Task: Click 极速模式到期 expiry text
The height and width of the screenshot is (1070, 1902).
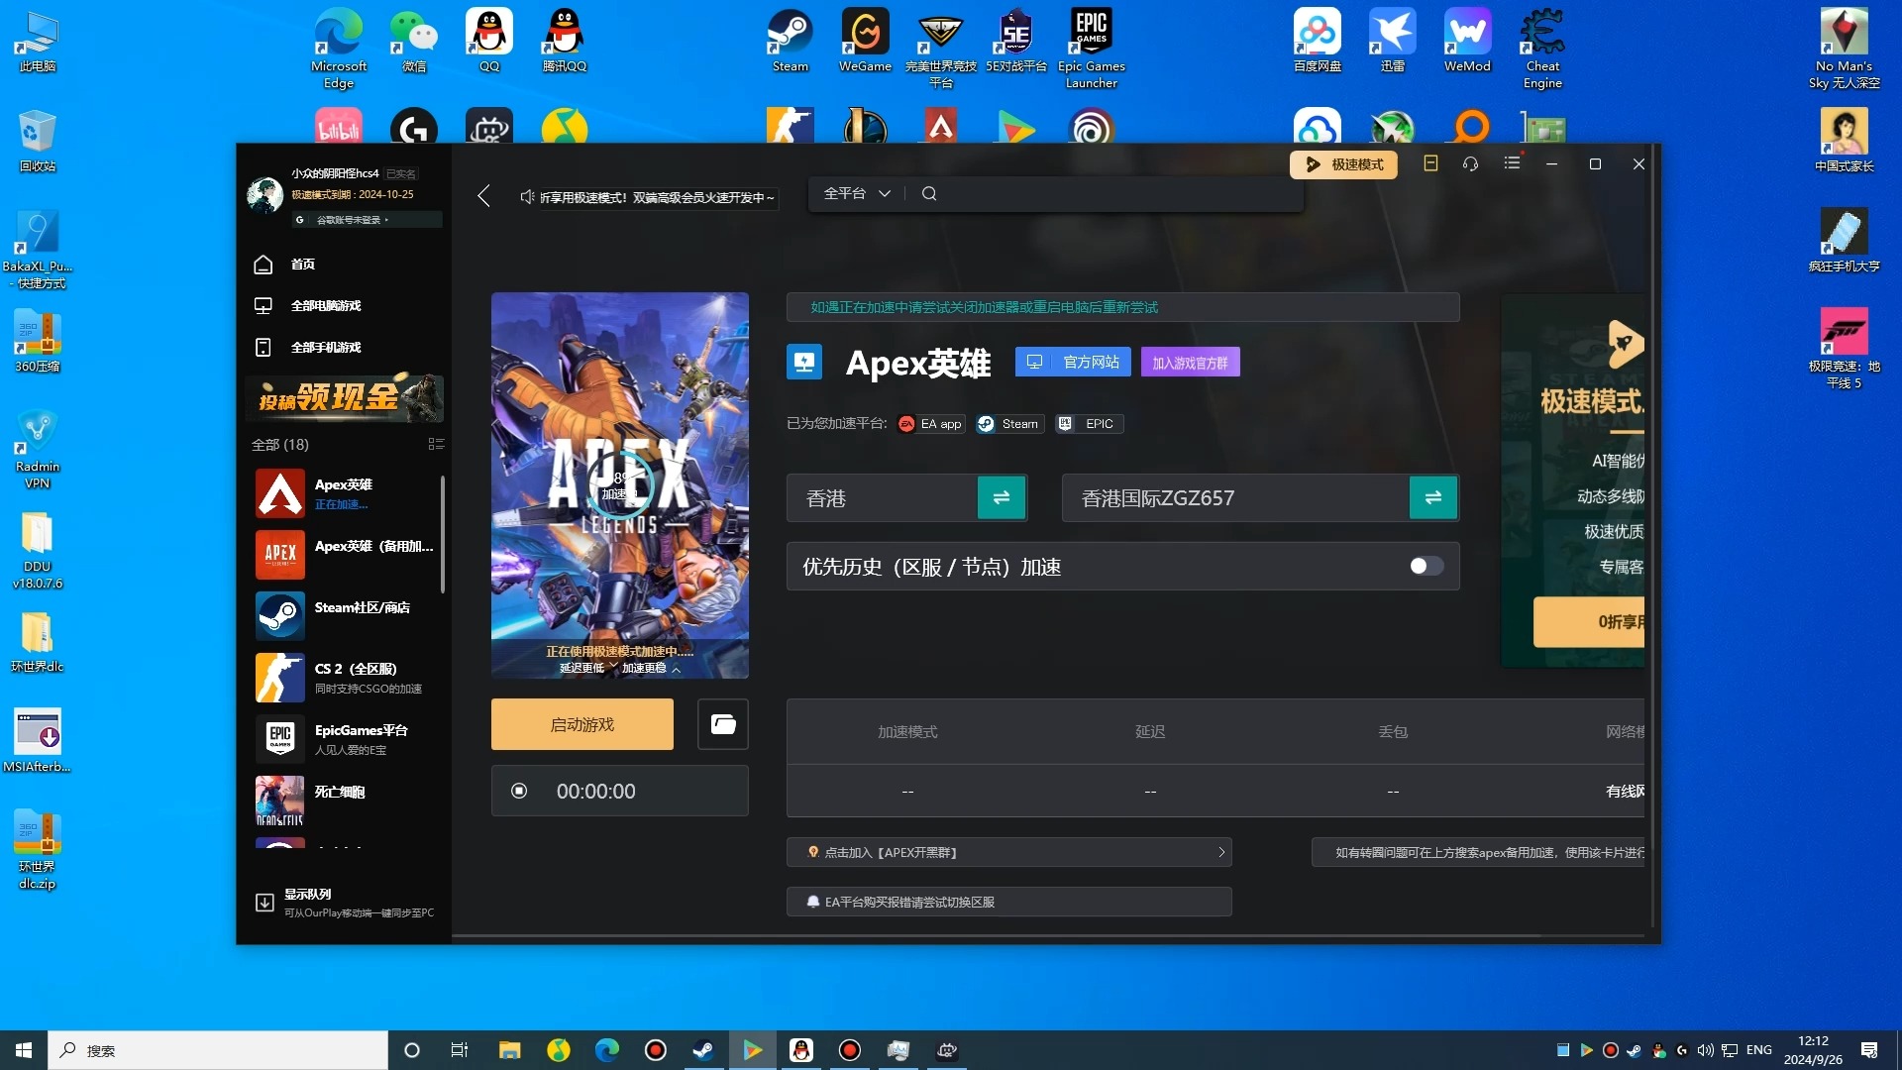Action: click(352, 194)
